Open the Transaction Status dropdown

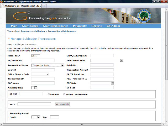[48, 65]
